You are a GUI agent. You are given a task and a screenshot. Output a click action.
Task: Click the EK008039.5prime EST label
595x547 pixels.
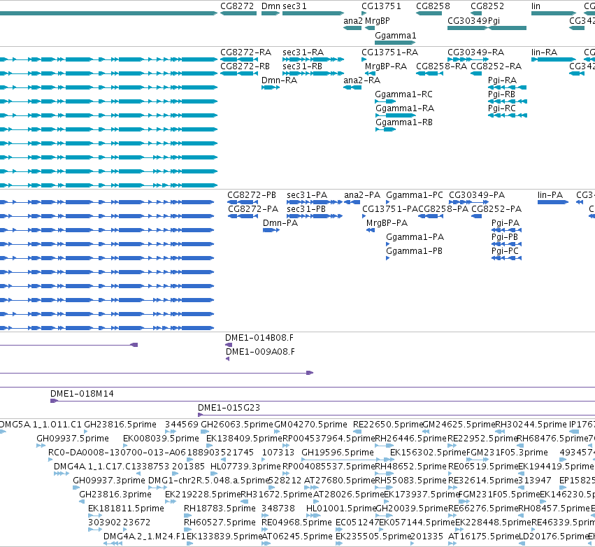tap(161, 439)
